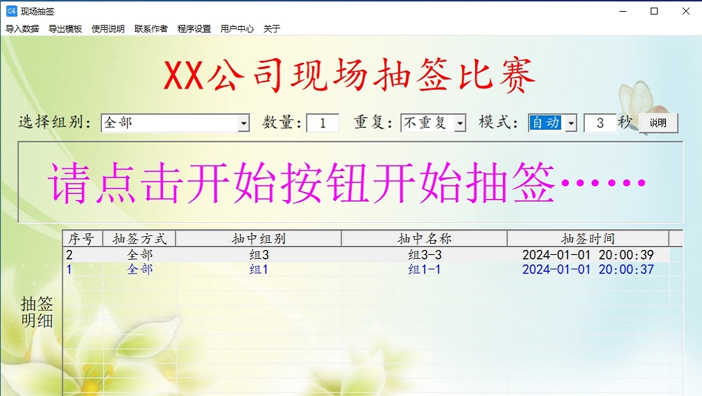Expand the 模式 dropdown arrow
The image size is (702, 396).
571,123
